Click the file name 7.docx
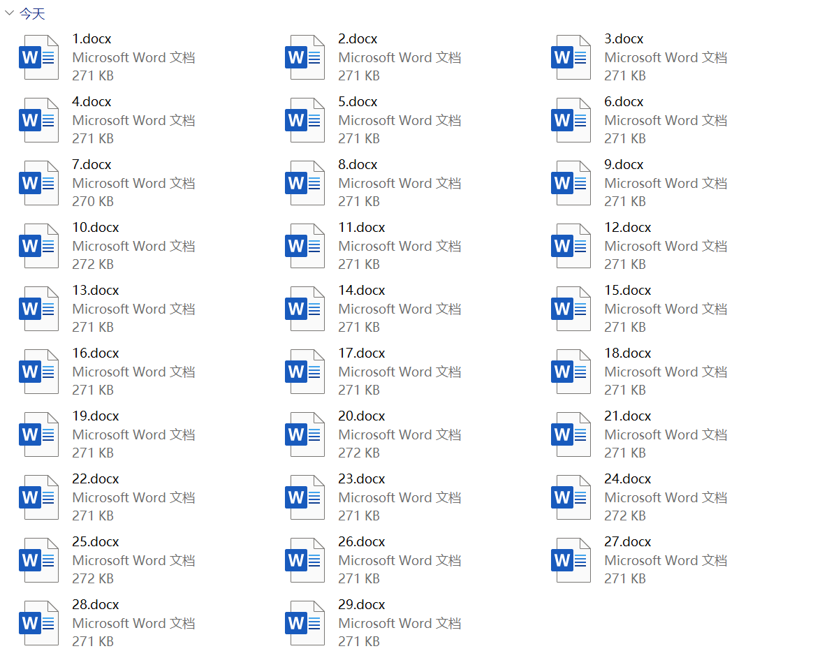Image resolution: width=829 pixels, height=658 pixels. 91,165
